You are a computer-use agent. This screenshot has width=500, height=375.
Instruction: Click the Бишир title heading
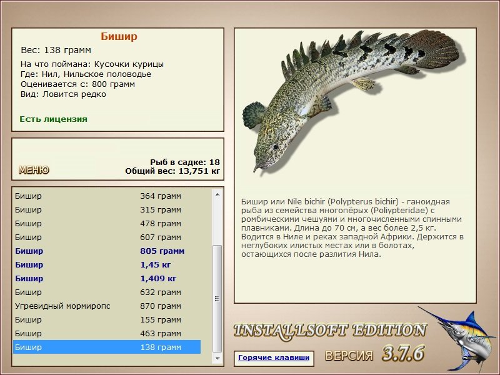click(x=119, y=36)
